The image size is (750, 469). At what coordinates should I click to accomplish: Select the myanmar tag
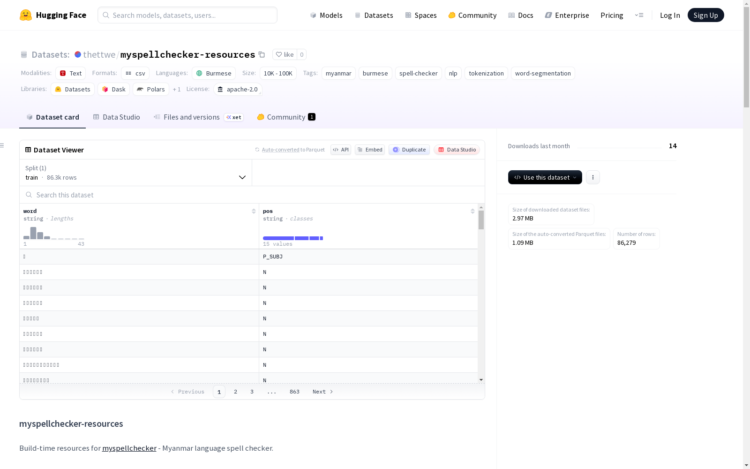click(x=338, y=73)
